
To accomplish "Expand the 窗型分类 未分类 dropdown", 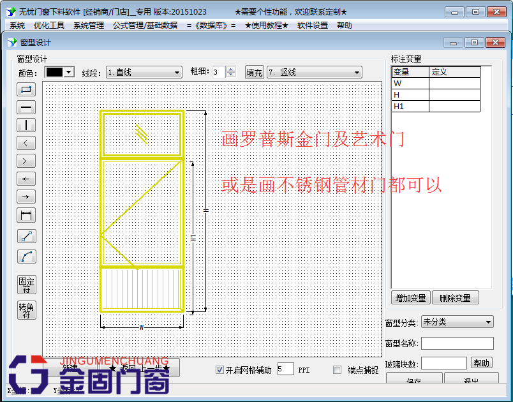I will point(457,321).
